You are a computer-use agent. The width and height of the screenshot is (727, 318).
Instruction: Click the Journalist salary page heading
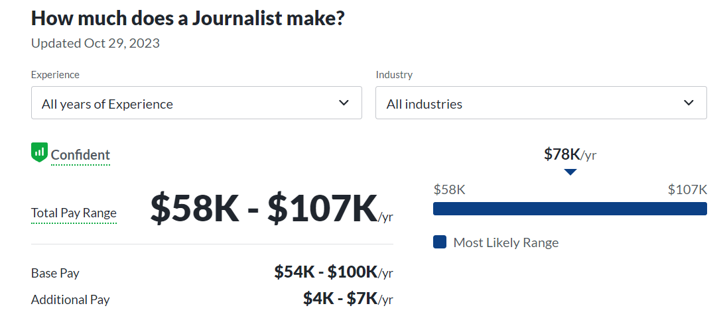188,18
